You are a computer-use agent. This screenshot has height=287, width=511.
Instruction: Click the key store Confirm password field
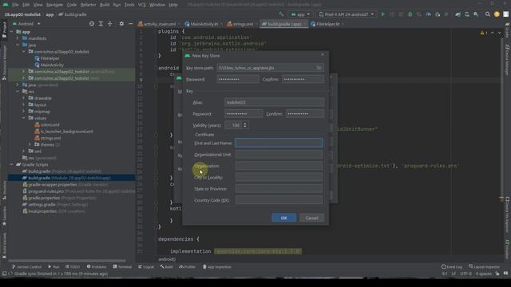(303, 79)
